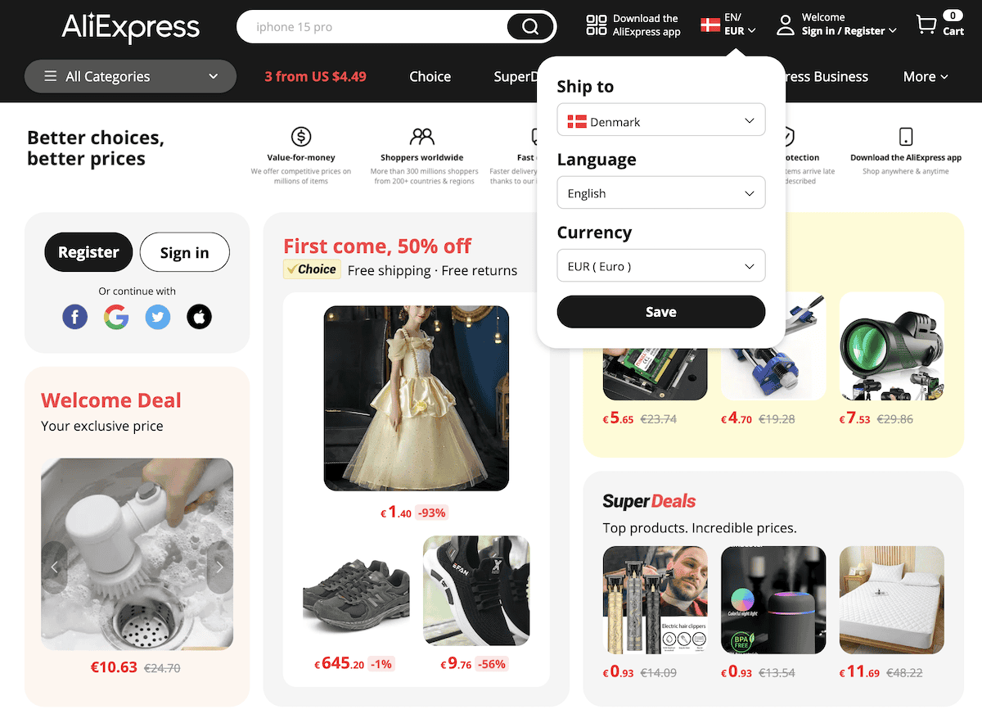982x723 pixels.
Task: Click the iphone 15 pro search field
Action: tap(368, 26)
